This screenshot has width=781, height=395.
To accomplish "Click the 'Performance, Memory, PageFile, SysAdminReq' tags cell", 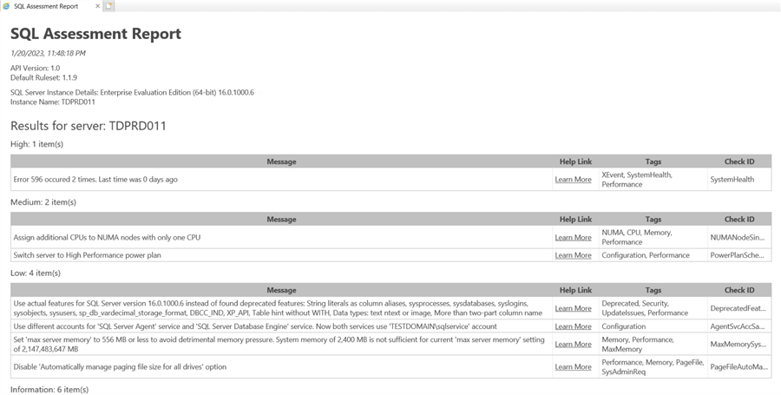I will 653,366.
